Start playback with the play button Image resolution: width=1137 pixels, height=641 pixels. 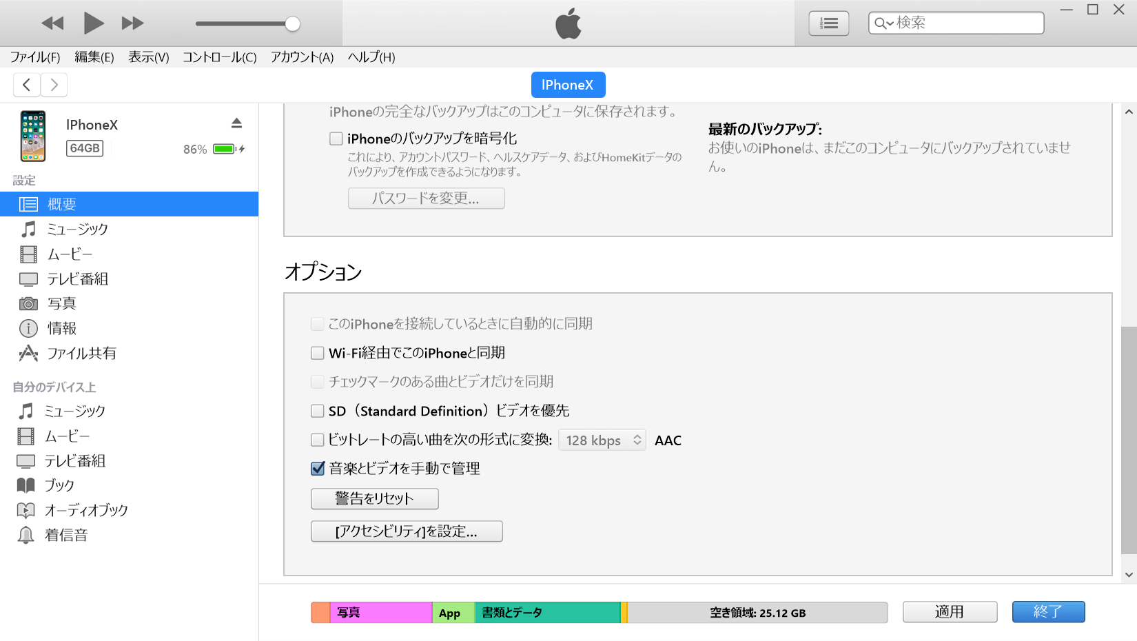coord(93,23)
